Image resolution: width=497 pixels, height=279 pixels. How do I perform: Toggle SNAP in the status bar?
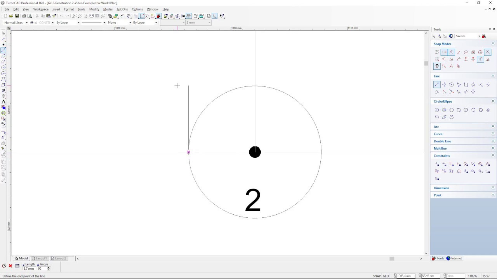(377, 276)
